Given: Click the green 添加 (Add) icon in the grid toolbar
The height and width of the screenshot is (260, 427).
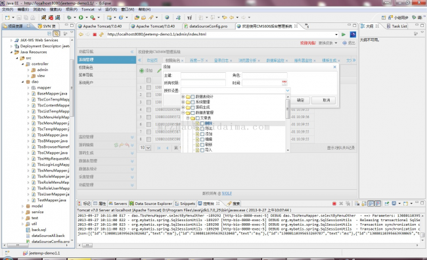Looking at the screenshot, I should [x=142, y=70].
